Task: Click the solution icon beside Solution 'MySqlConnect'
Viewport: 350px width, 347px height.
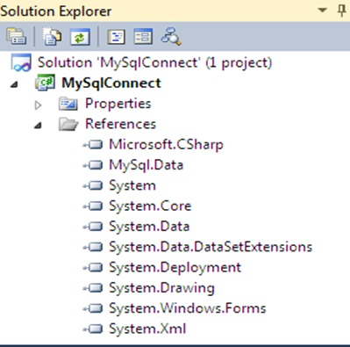Action: click(21, 62)
